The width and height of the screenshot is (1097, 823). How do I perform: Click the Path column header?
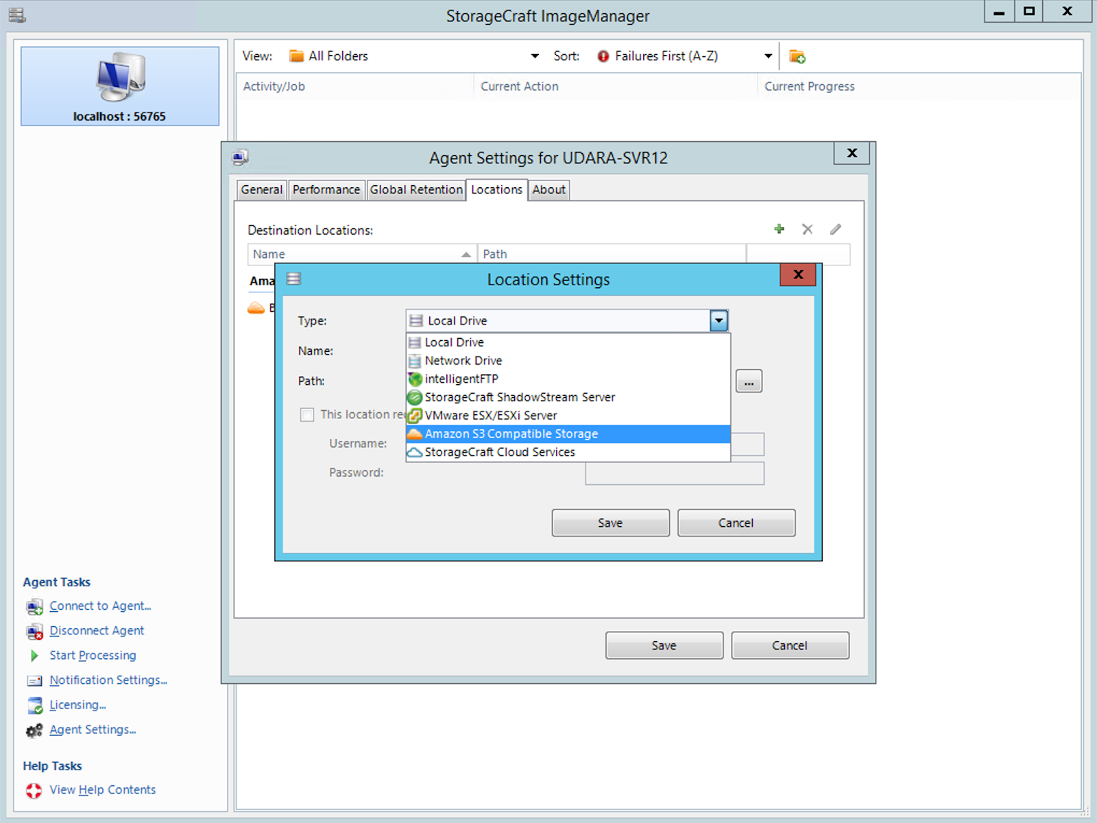(x=612, y=254)
